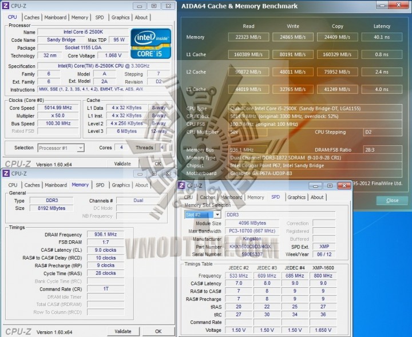The image size is (412, 337).
Task: Click Multiplier field x 50.0
Action: tap(58, 116)
